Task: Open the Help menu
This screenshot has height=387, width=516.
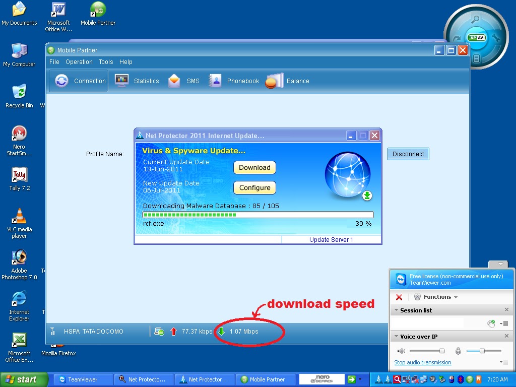Action: point(125,62)
